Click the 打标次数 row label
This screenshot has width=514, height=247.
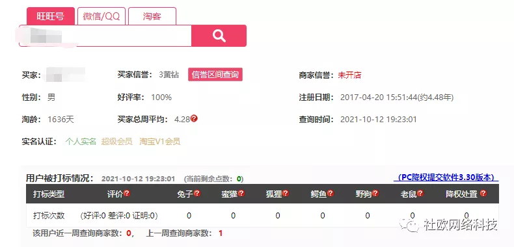49,216
